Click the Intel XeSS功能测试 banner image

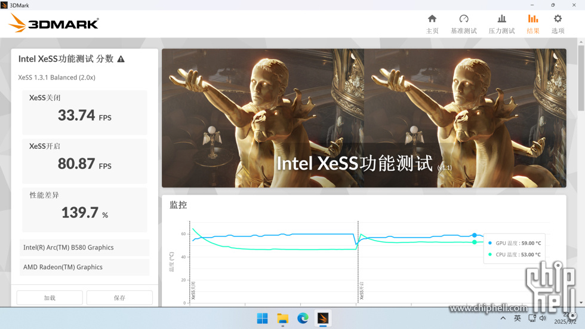pos(364,118)
